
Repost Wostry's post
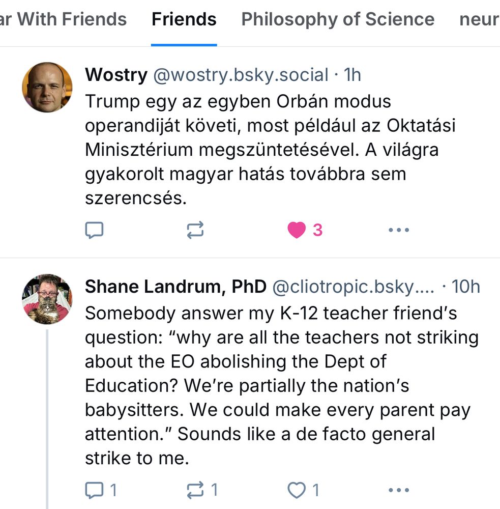[195, 231]
